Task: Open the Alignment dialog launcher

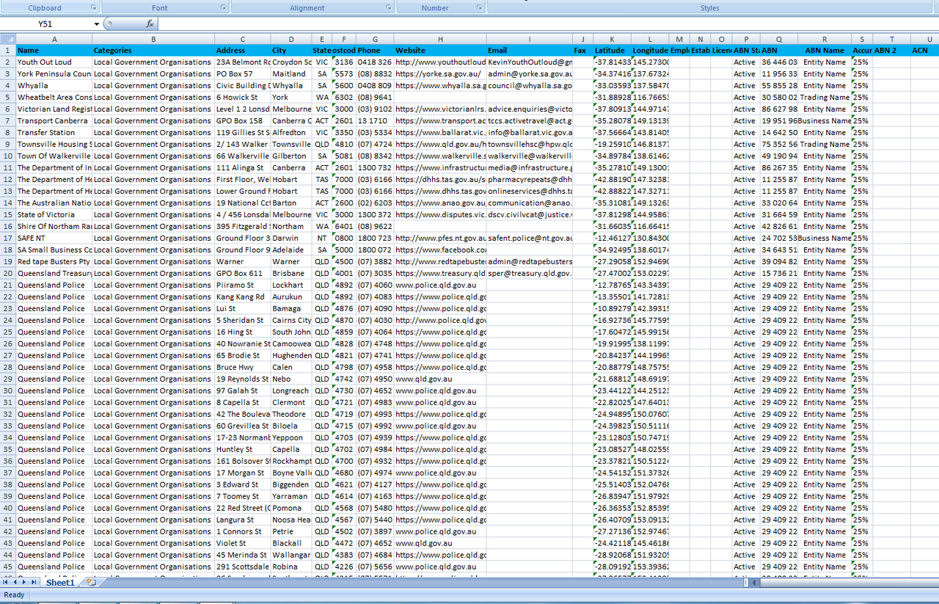Action: pos(389,7)
